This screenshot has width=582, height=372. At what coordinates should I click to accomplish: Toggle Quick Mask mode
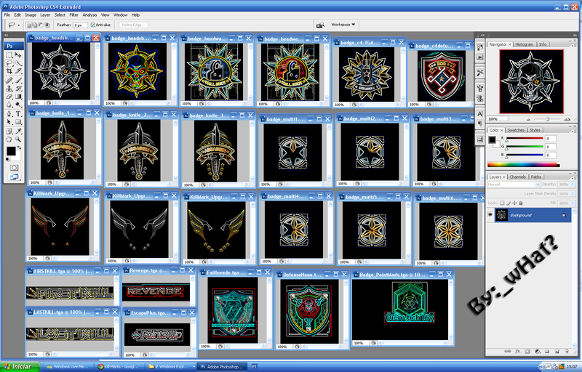point(14,168)
